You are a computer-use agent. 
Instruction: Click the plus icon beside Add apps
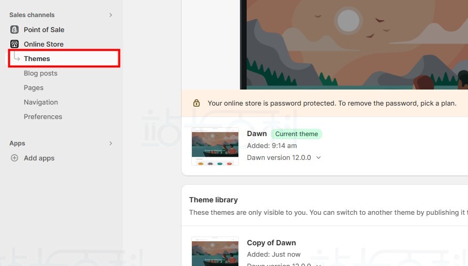pos(14,158)
